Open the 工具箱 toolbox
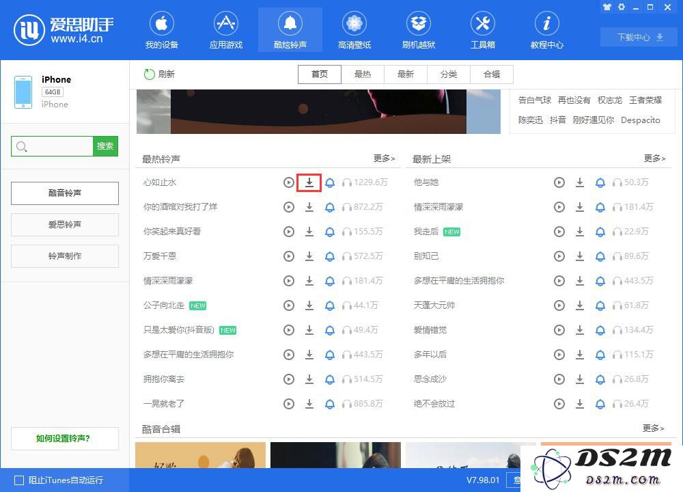This screenshot has width=683, height=492. coord(483,31)
